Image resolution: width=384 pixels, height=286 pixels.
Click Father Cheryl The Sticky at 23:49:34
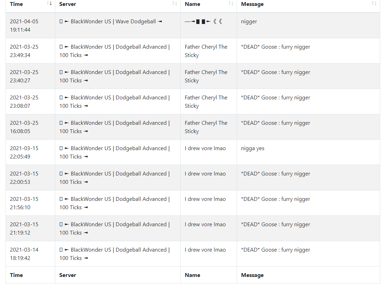pyautogui.click(x=206, y=51)
